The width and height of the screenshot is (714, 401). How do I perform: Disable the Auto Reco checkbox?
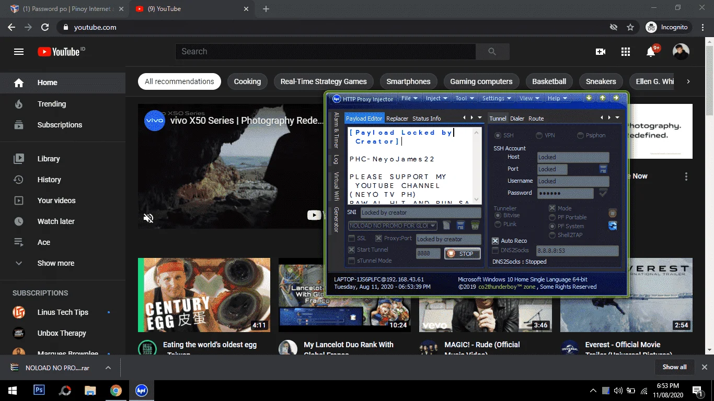496,241
